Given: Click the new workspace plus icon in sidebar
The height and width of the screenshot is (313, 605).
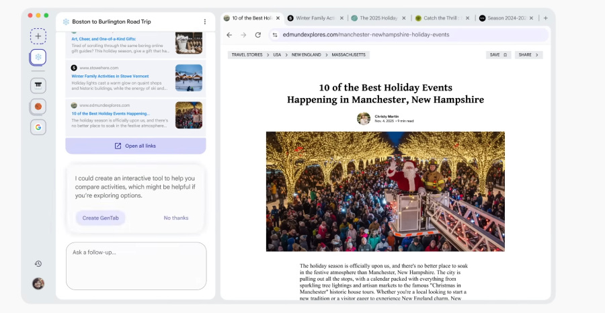Looking at the screenshot, I should pos(38,36).
